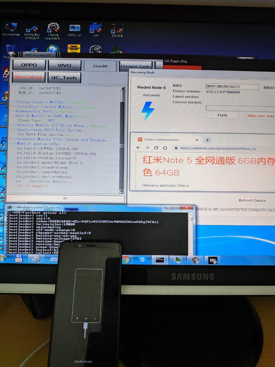Open the QC_Tools tab in MRT Key

pos(64,78)
